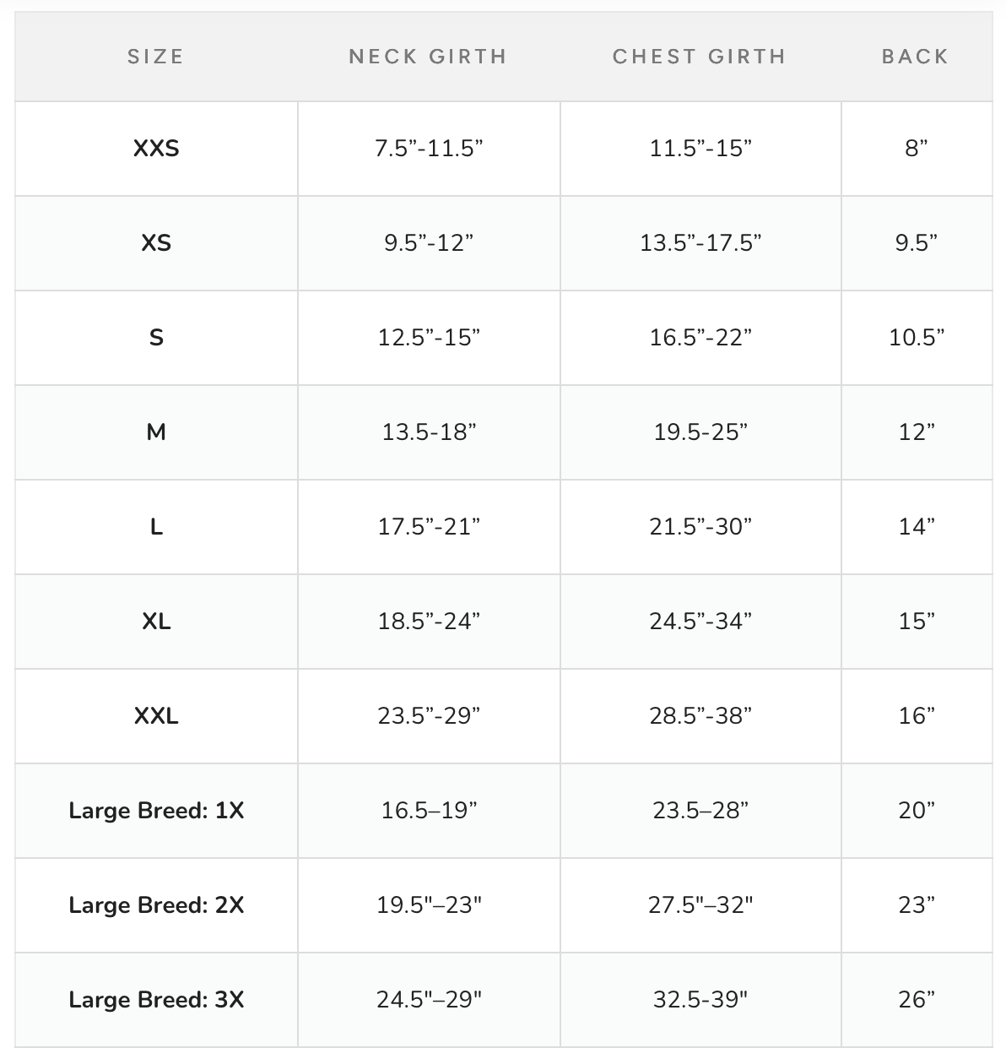Click the NECK GIRTH column header
Viewport: 1006px width, 1059px height.
pyautogui.click(x=428, y=57)
